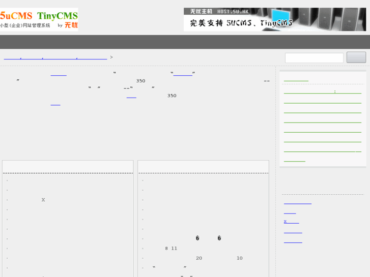Select the list row containing "8 11"

[203, 249]
